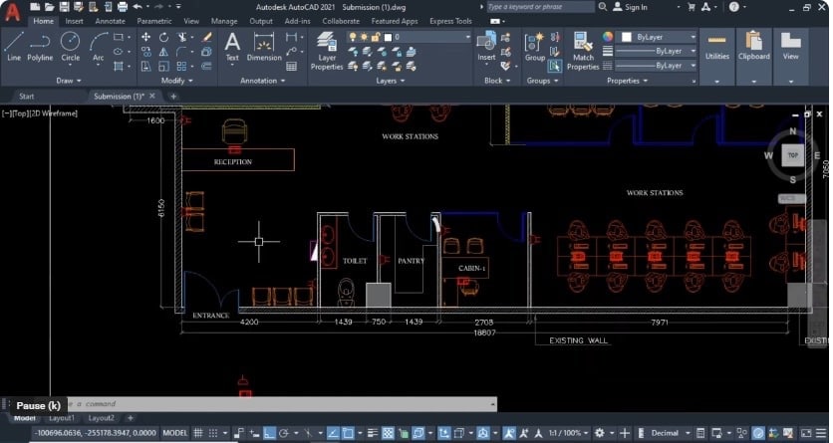Expand the Draw panel options

pyautogui.click(x=69, y=81)
